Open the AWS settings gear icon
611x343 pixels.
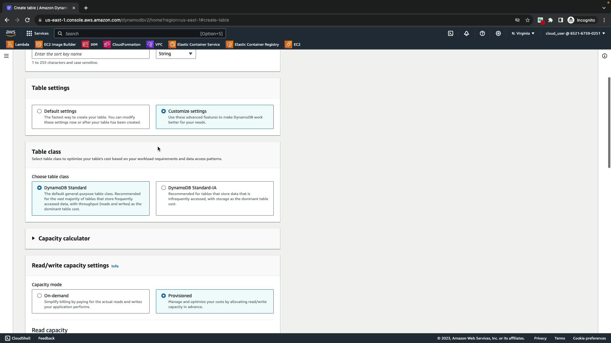click(x=498, y=33)
